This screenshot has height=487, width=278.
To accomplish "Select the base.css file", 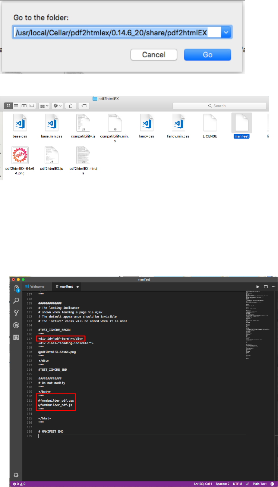I will click(19, 126).
